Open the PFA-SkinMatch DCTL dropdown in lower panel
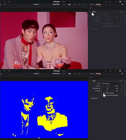 click(110, 84)
